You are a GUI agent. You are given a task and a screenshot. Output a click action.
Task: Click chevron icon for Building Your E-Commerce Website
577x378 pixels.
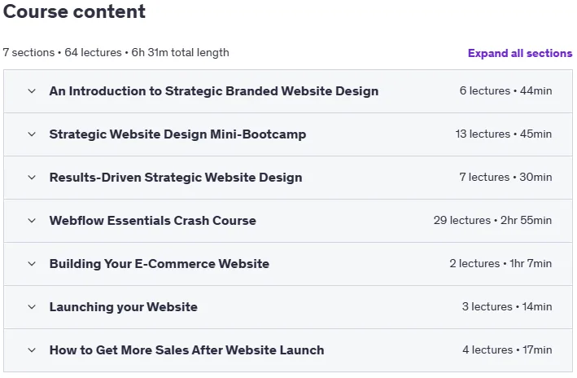32,264
